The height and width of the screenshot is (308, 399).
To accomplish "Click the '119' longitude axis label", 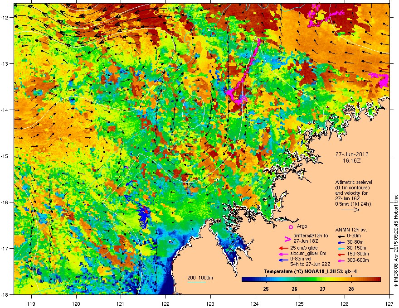I will click(31, 303).
